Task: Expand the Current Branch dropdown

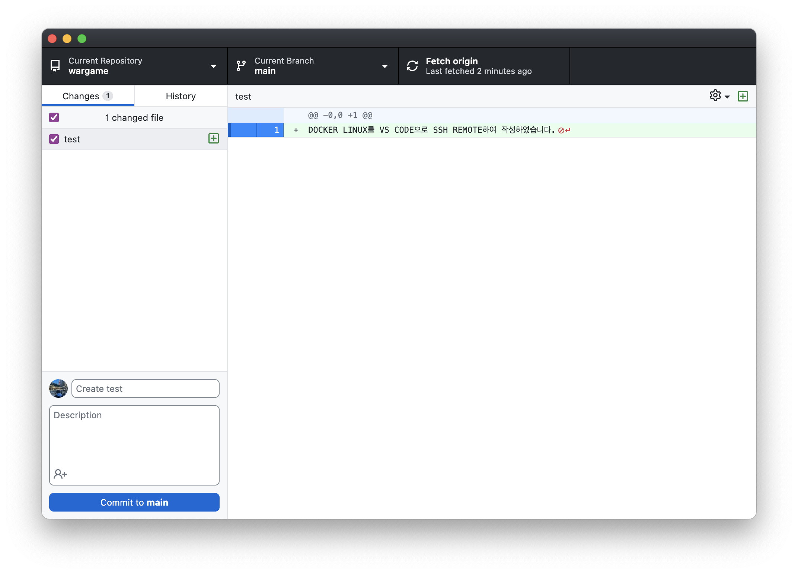Action: tap(385, 66)
